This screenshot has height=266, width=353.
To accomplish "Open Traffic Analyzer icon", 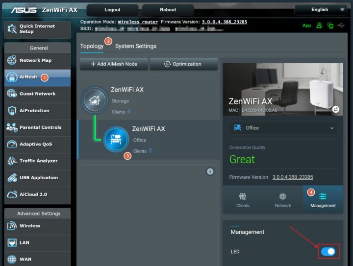I will [x=12, y=161].
